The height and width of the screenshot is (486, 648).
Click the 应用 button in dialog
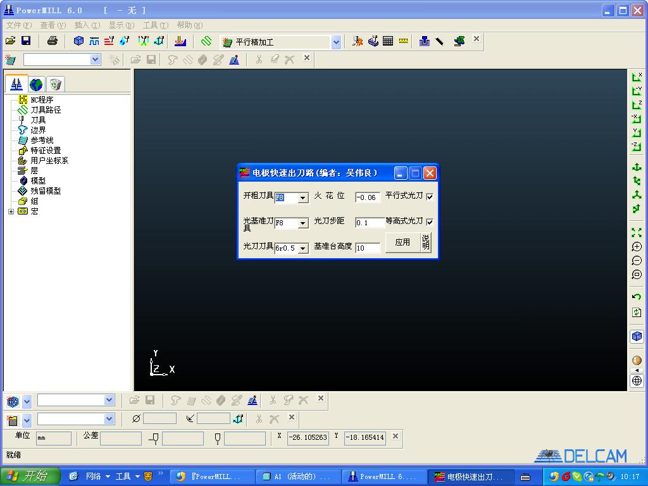(x=402, y=242)
